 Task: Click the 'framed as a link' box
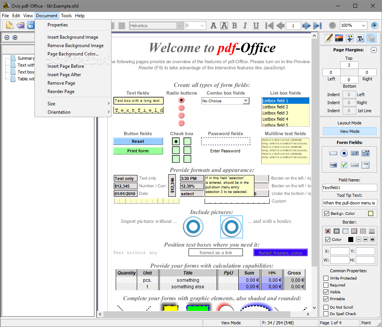point(216,252)
